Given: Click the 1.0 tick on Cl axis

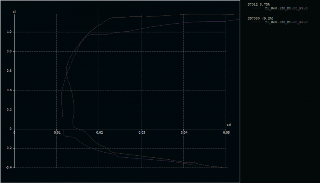Looking at the screenshot, I should coord(9,32).
